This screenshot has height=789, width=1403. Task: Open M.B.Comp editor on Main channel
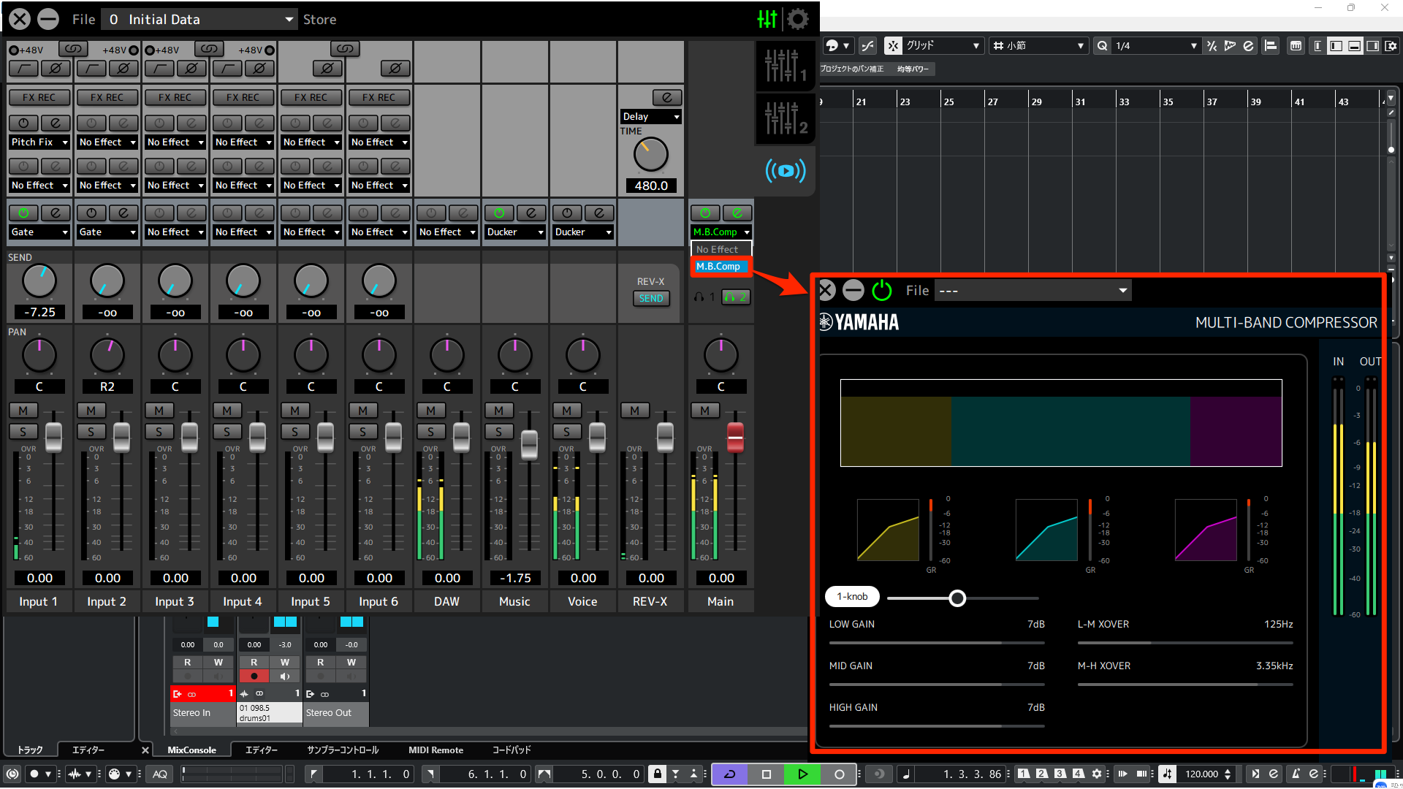(x=737, y=213)
